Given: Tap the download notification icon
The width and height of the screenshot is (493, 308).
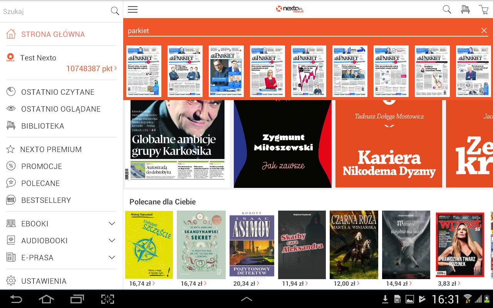Looking at the screenshot, I should pos(385,299).
